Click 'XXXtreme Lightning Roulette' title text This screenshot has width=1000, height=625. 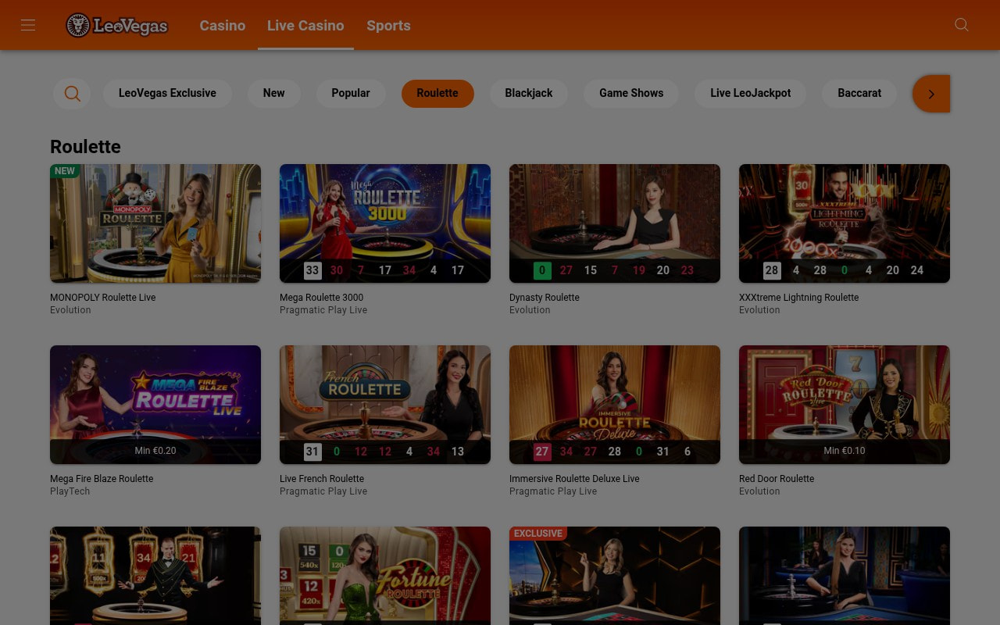coord(799,298)
